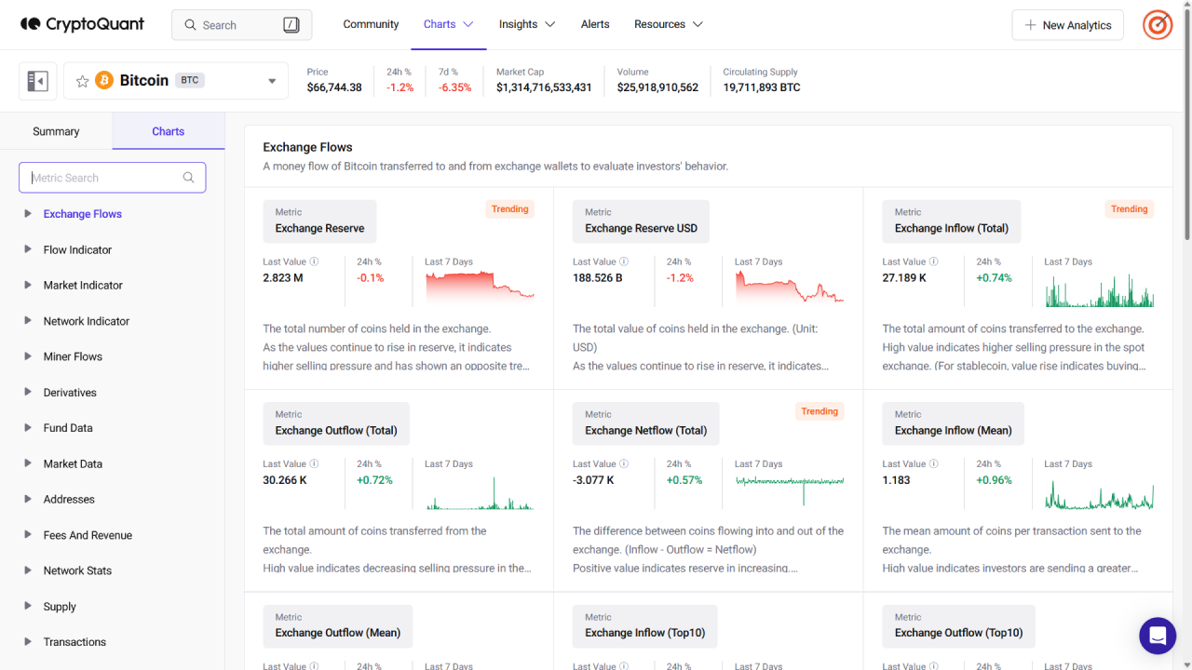Focus the top Search input field
Screen dimensions: 1192x670
[x=241, y=25]
